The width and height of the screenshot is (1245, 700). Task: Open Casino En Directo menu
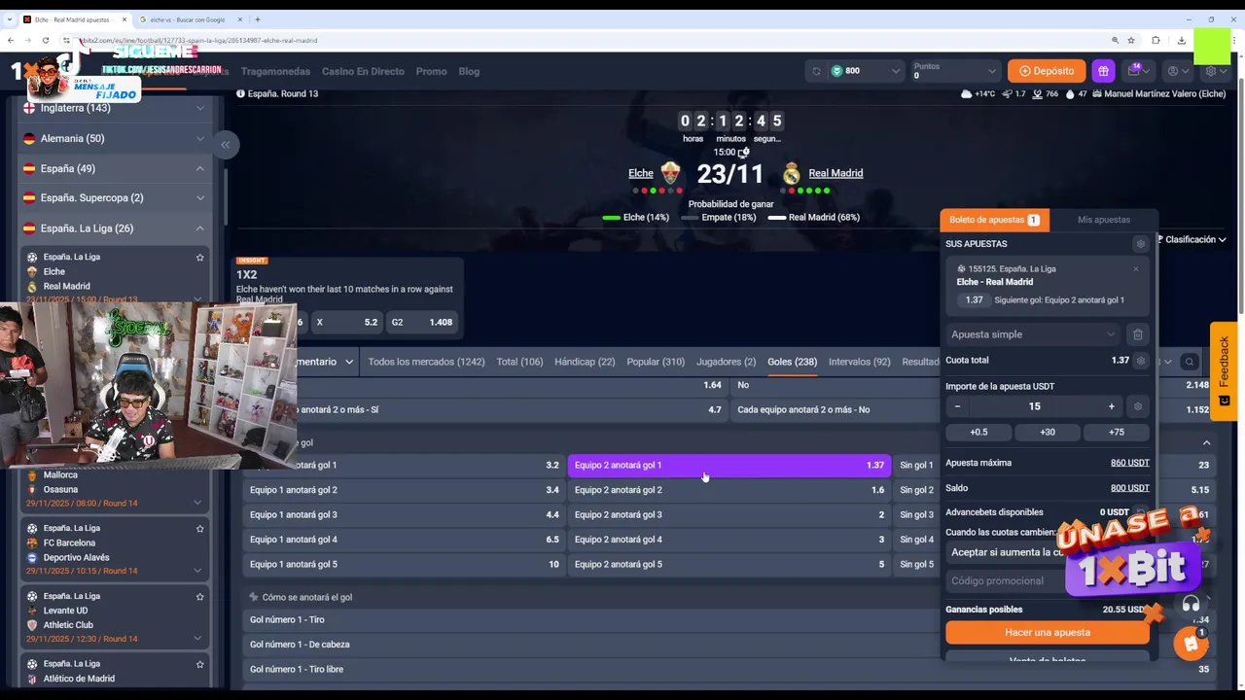pos(363,71)
